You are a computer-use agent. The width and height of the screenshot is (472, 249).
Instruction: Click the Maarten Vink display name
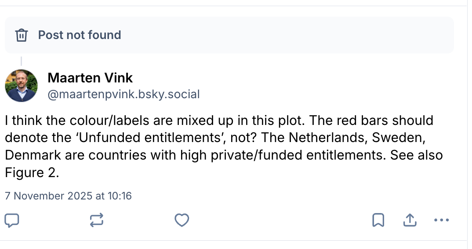(x=90, y=78)
